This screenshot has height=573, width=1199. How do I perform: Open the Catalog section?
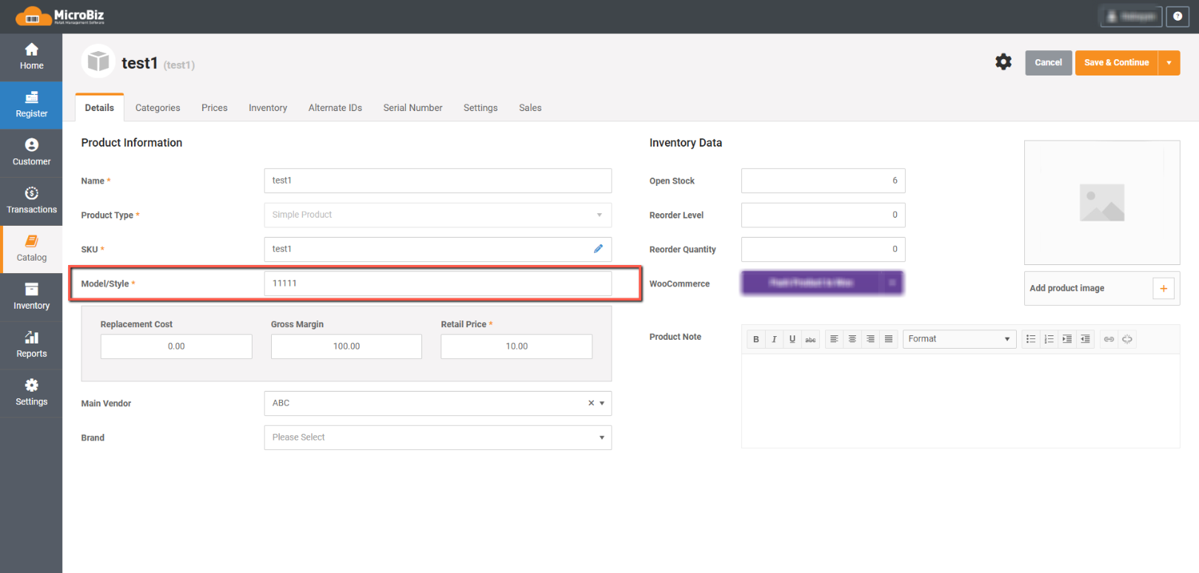31,249
